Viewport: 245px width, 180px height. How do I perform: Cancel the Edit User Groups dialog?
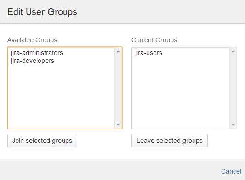[x=231, y=171]
